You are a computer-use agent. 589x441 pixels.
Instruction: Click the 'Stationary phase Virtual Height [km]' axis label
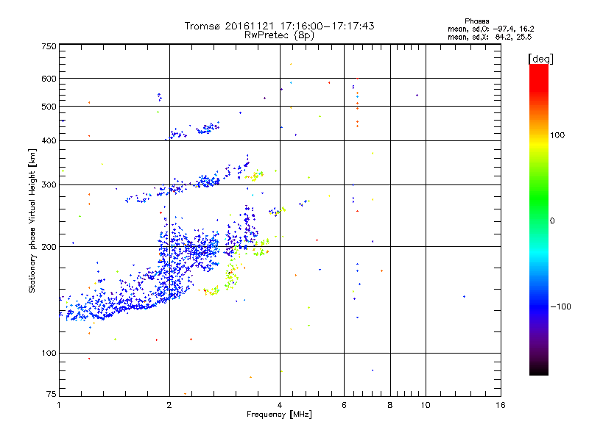click(x=32, y=221)
